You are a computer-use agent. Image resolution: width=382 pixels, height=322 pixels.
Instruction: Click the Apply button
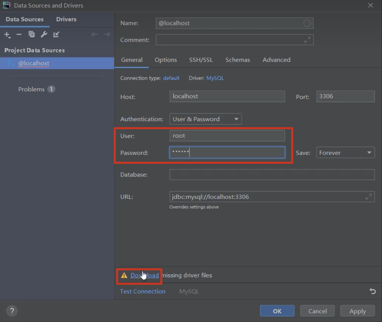click(x=358, y=311)
